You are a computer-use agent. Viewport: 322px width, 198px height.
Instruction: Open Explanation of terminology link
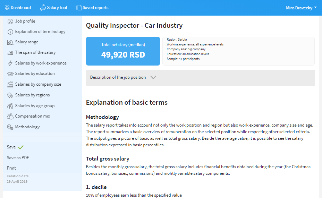pos(40,32)
